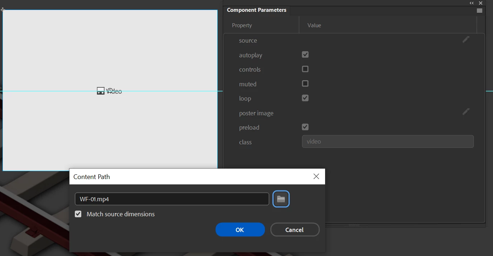Cancel the Content Path dialog

point(295,230)
